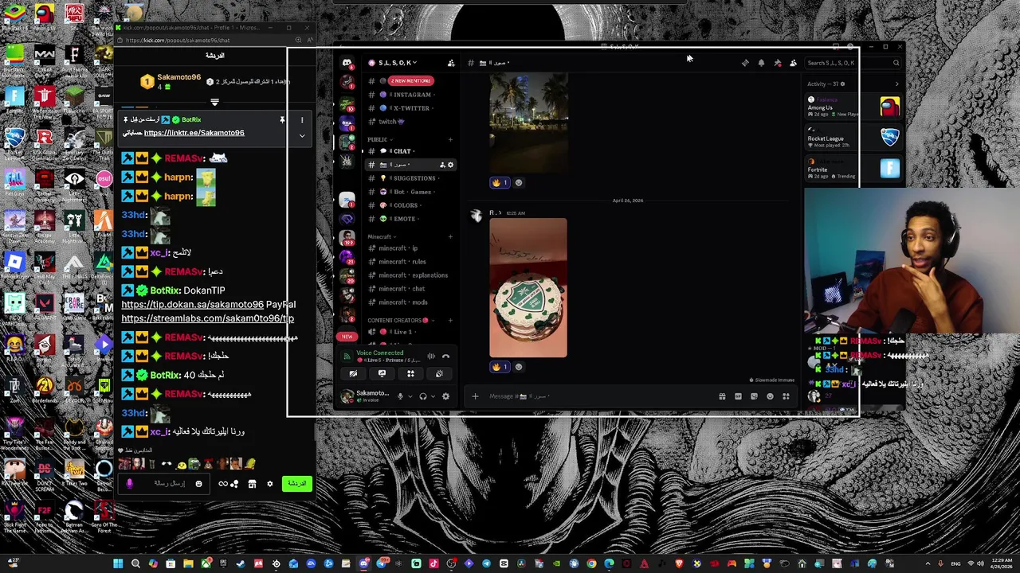Image resolution: width=1020 pixels, height=573 pixels.
Task: Add reaction button under cake image
Action: [519, 367]
